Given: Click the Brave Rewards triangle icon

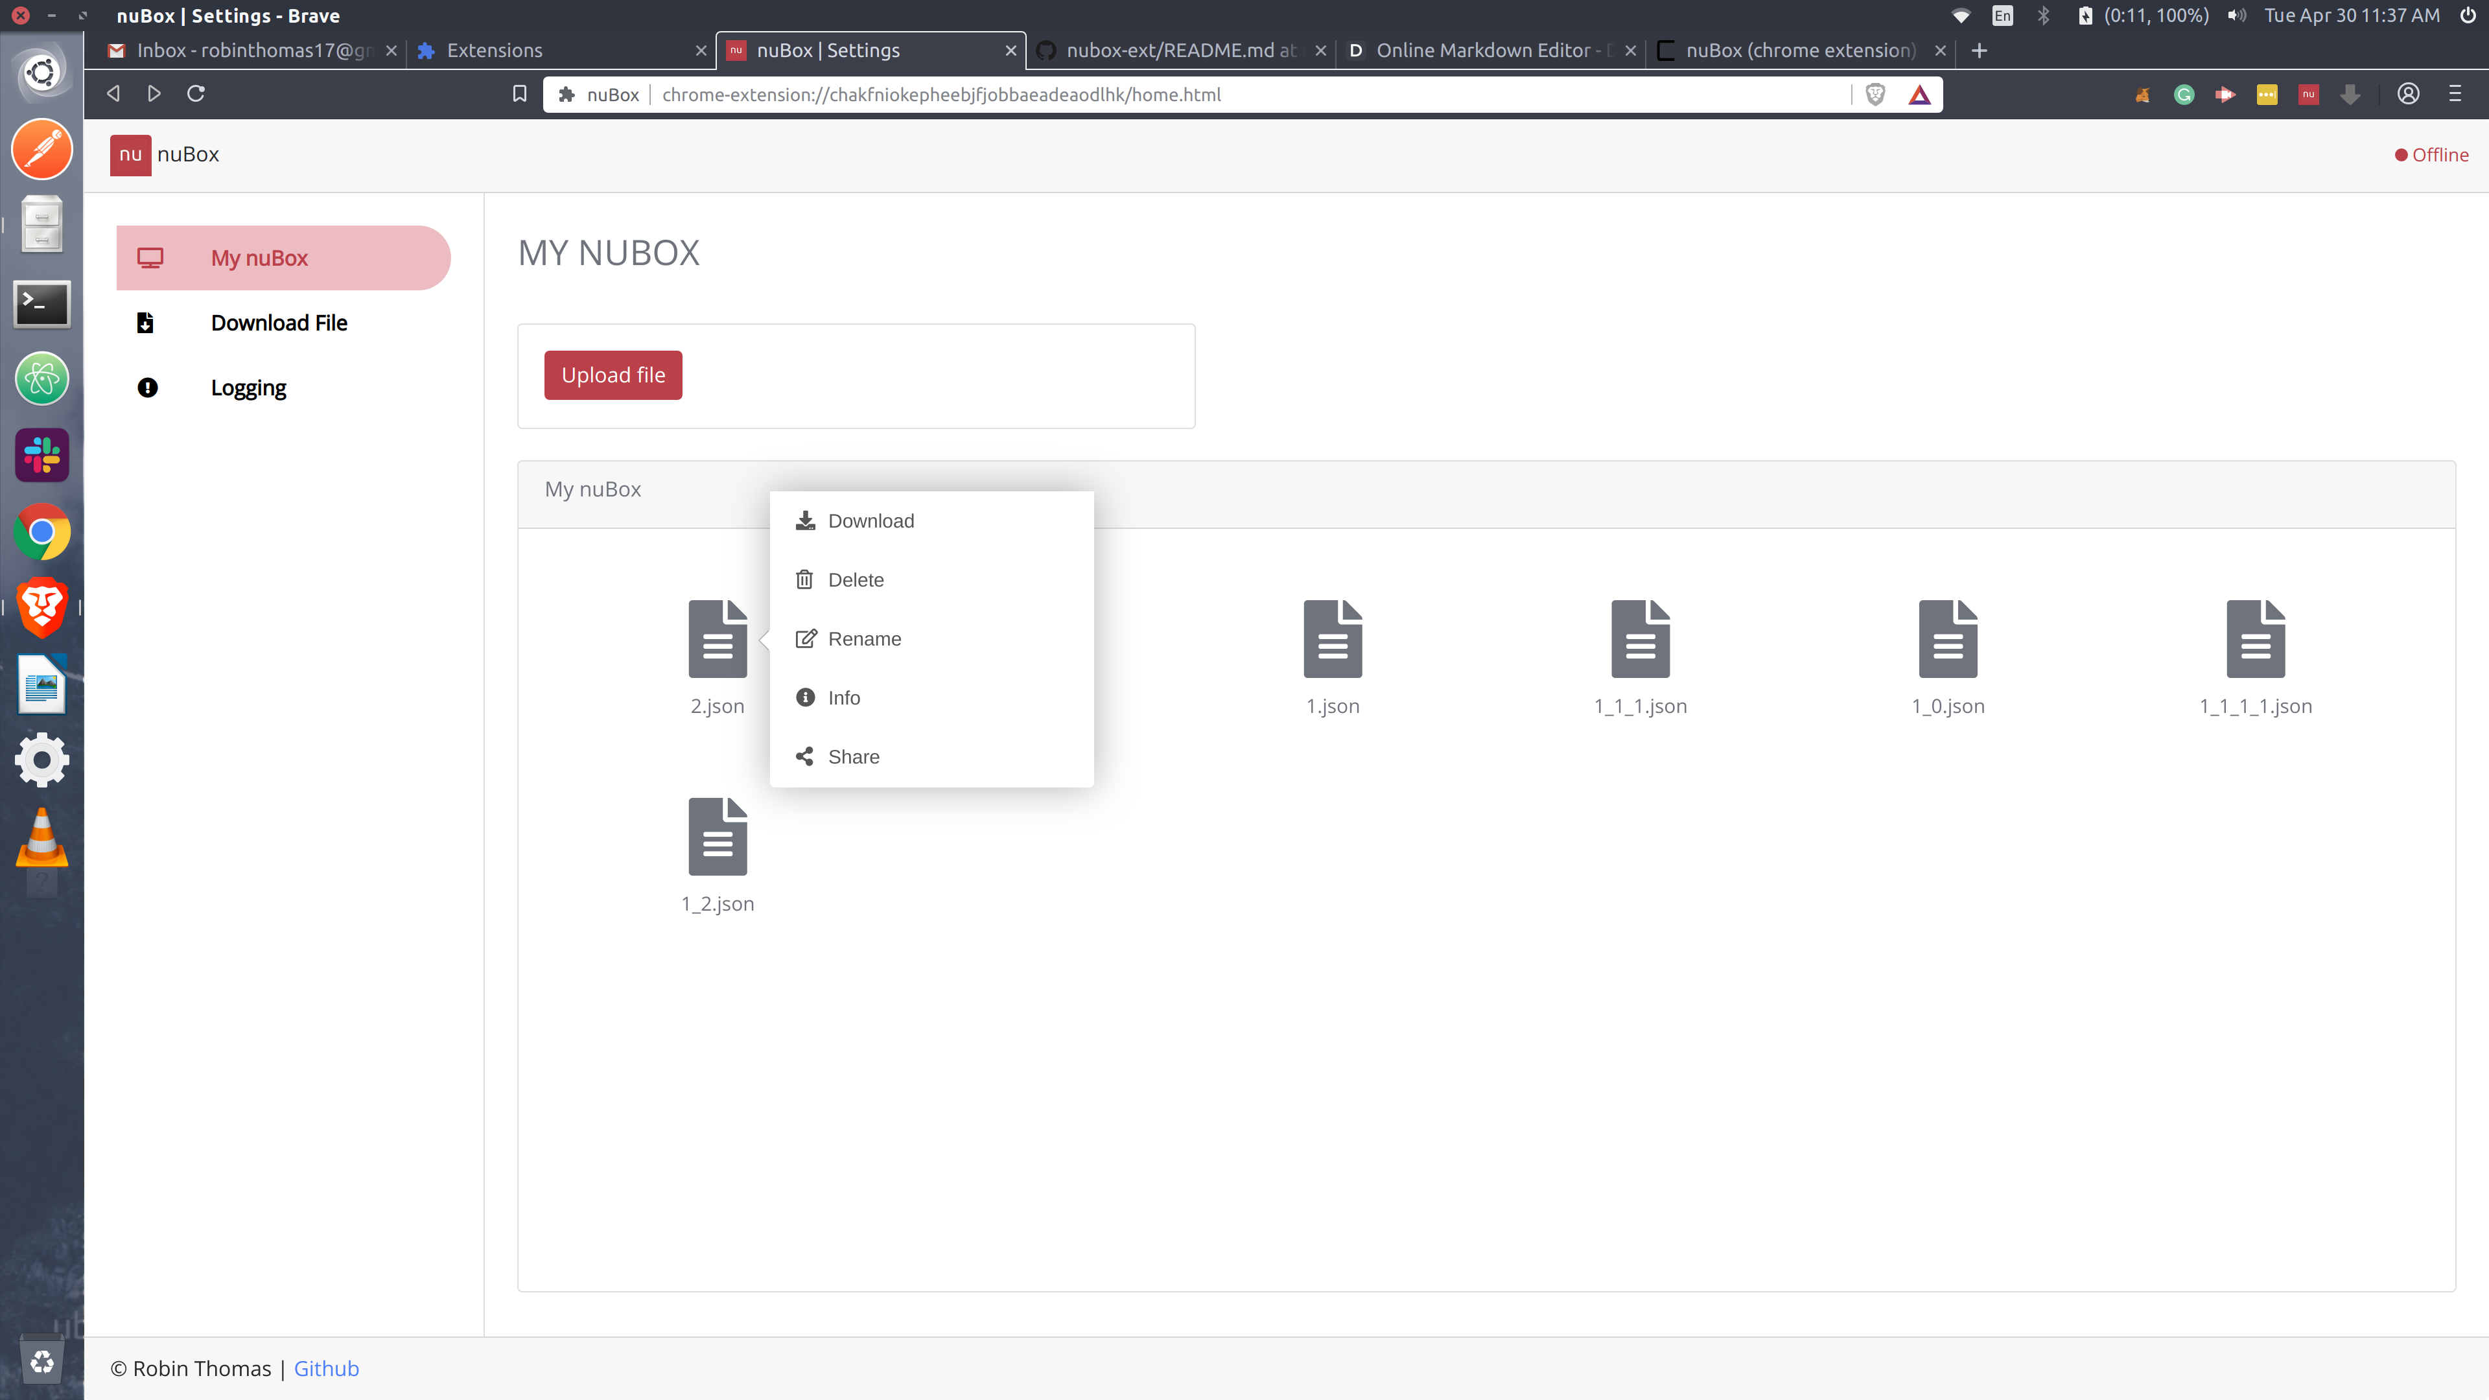Looking at the screenshot, I should [x=1919, y=94].
